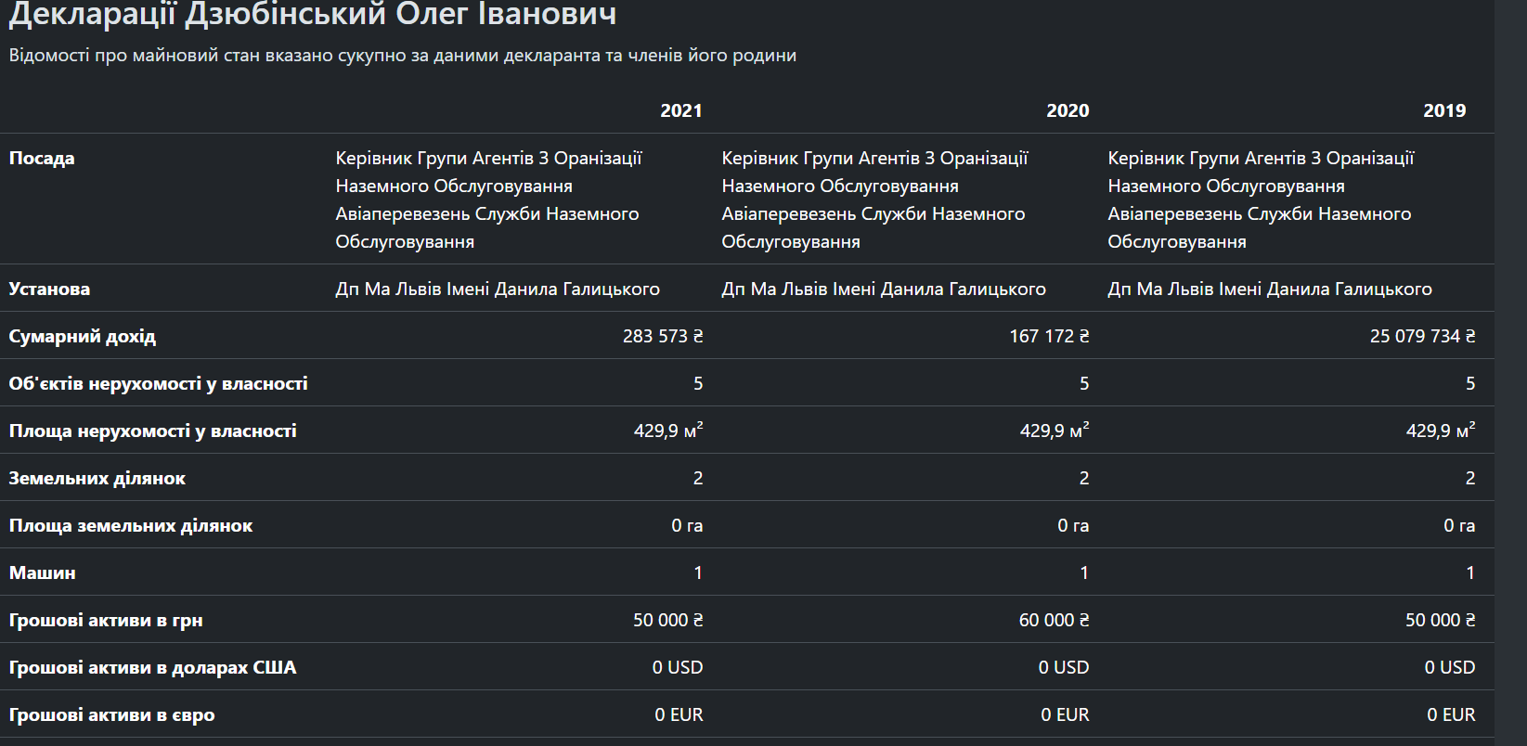Click the page title "Декларації Дзюбінський Олег Іванович"
The height and width of the screenshot is (746, 1527).
pos(312,15)
